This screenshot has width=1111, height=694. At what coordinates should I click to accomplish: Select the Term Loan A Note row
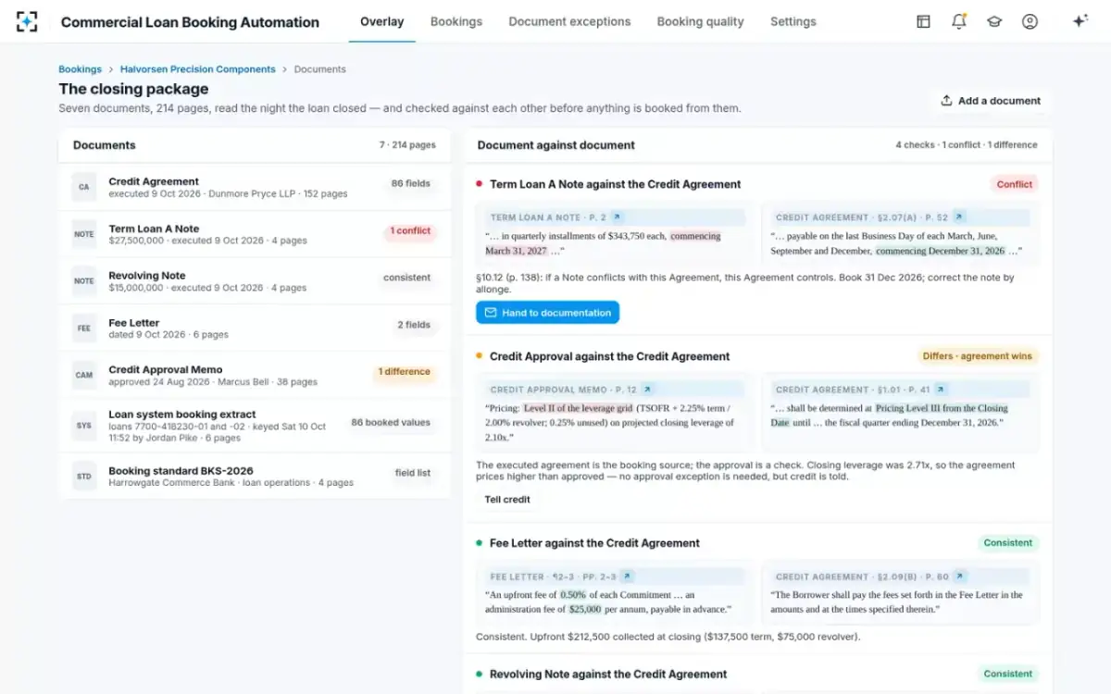click(255, 234)
